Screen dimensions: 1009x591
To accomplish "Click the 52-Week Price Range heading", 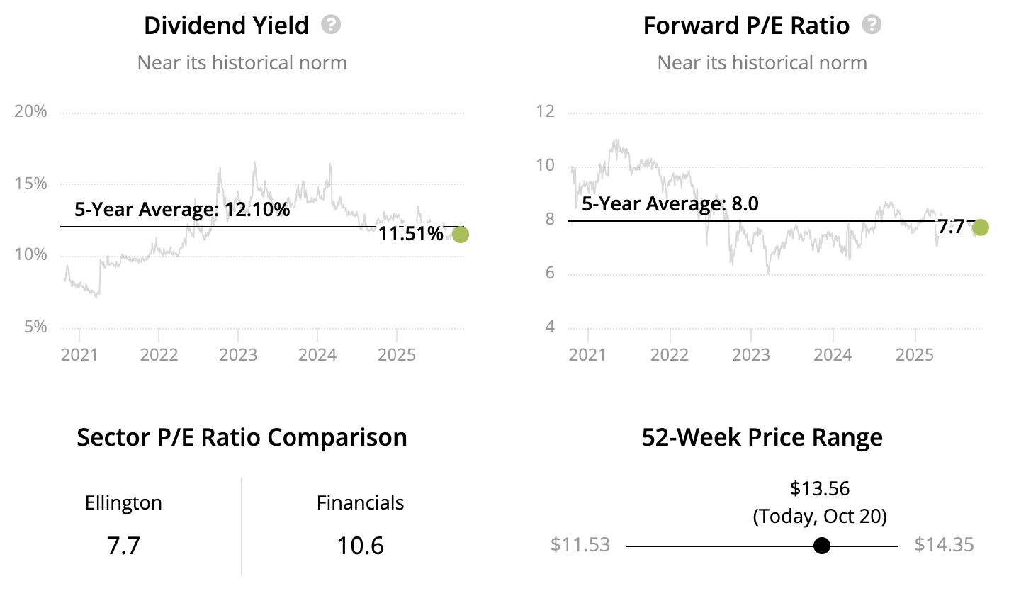I will [762, 437].
